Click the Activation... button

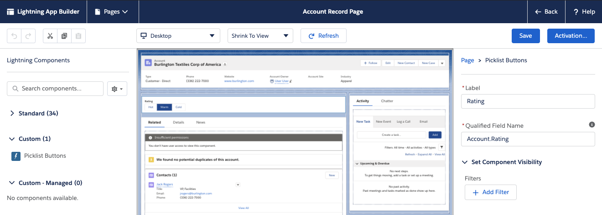click(571, 36)
